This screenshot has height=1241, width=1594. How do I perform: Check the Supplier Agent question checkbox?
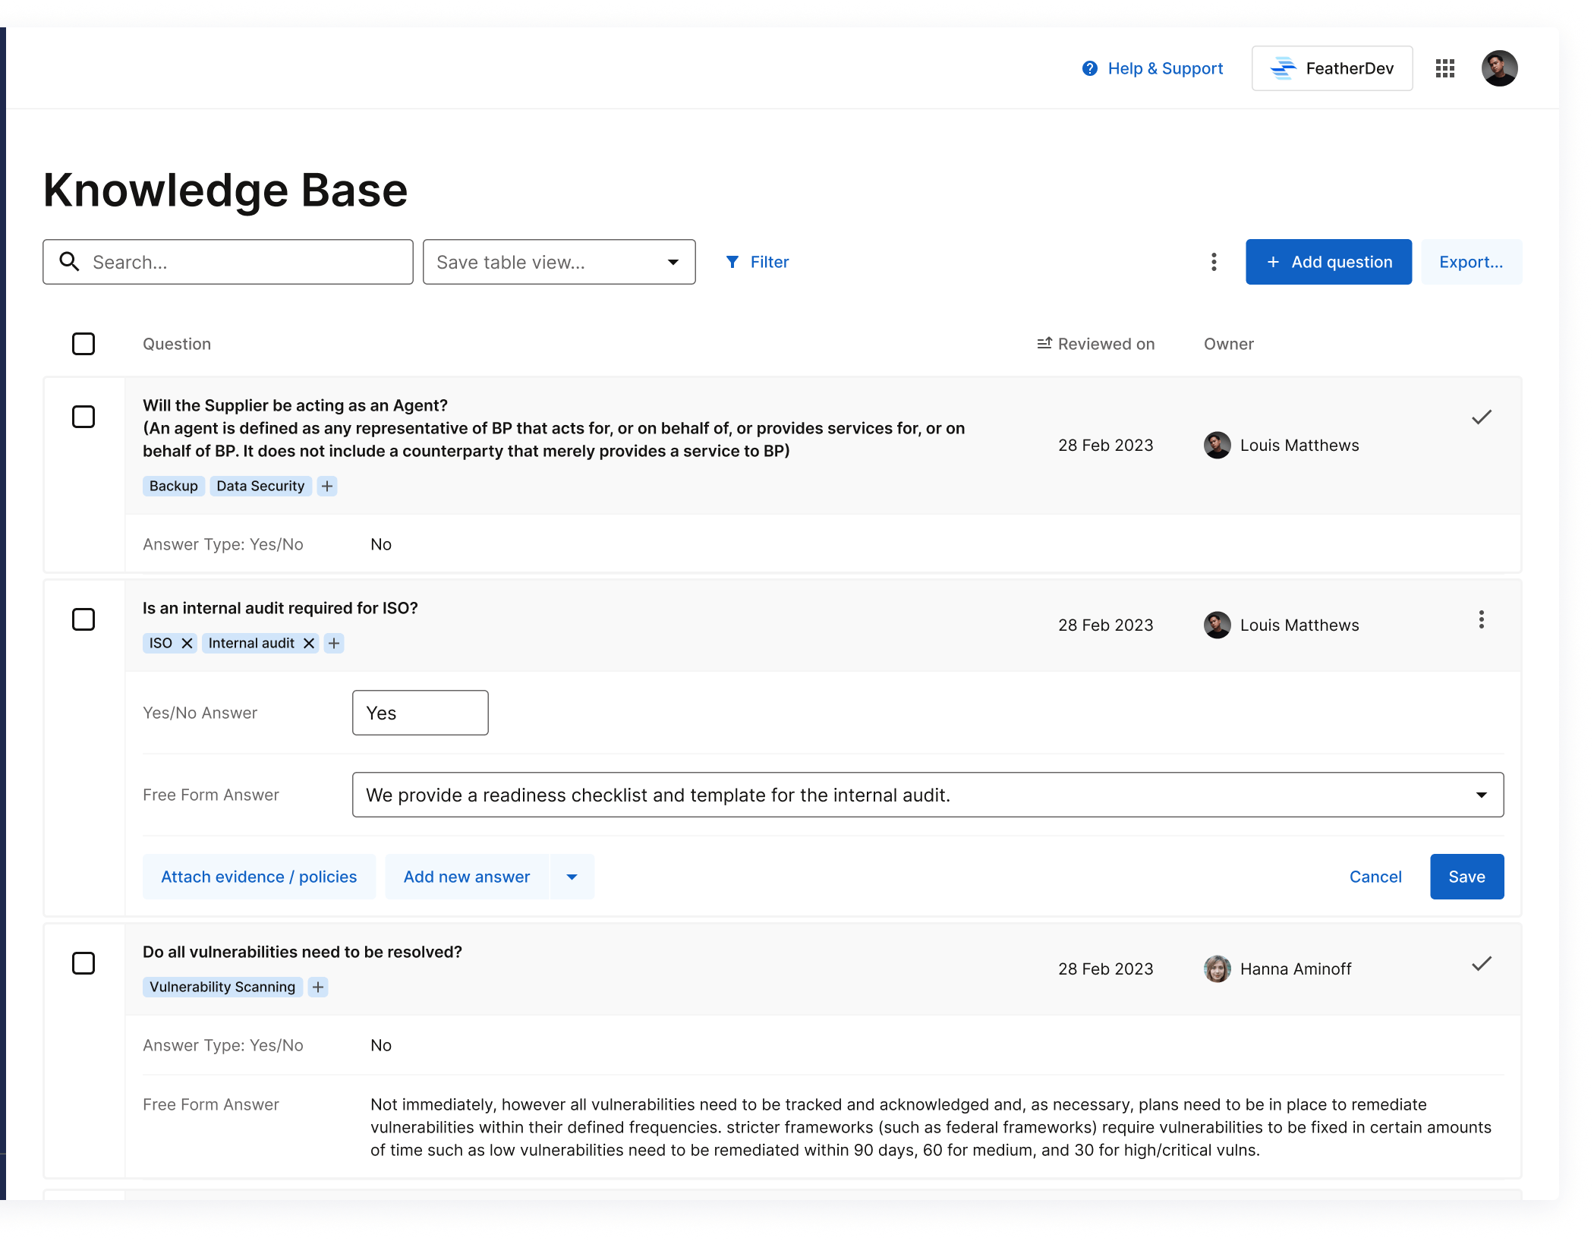pyautogui.click(x=83, y=417)
